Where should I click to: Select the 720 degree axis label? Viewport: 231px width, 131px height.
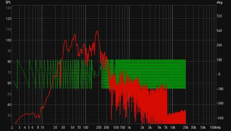(x=219, y=16)
